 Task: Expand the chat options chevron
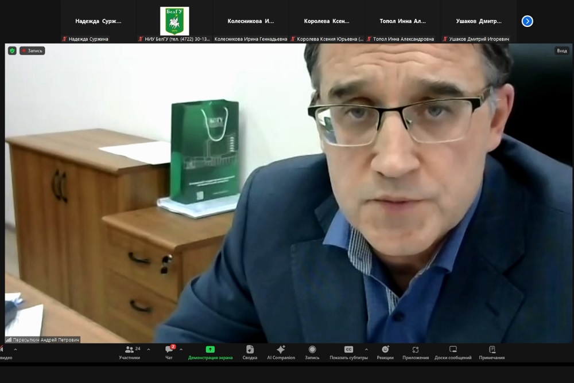click(x=181, y=349)
